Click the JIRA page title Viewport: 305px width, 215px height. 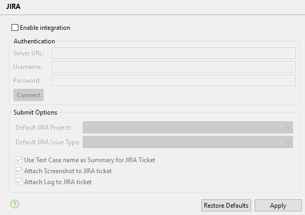pos(13,6)
